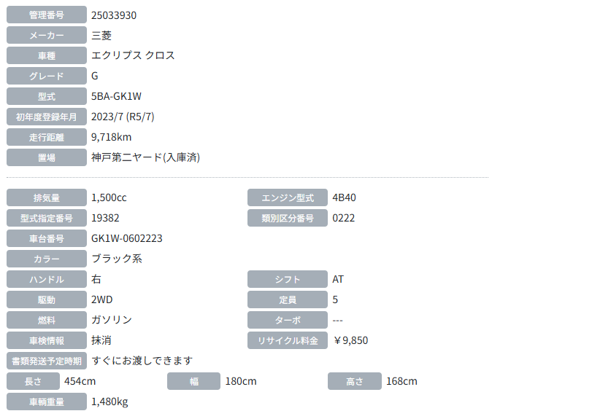Click the 初年度登録年月 label
This screenshot has height=419, width=611.
(46, 117)
